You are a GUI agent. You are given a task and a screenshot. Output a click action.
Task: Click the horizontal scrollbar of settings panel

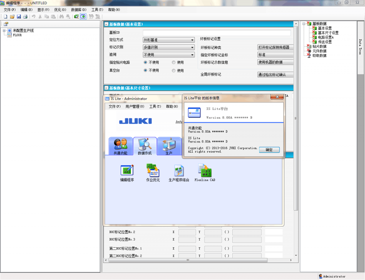(x=188, y=260)
